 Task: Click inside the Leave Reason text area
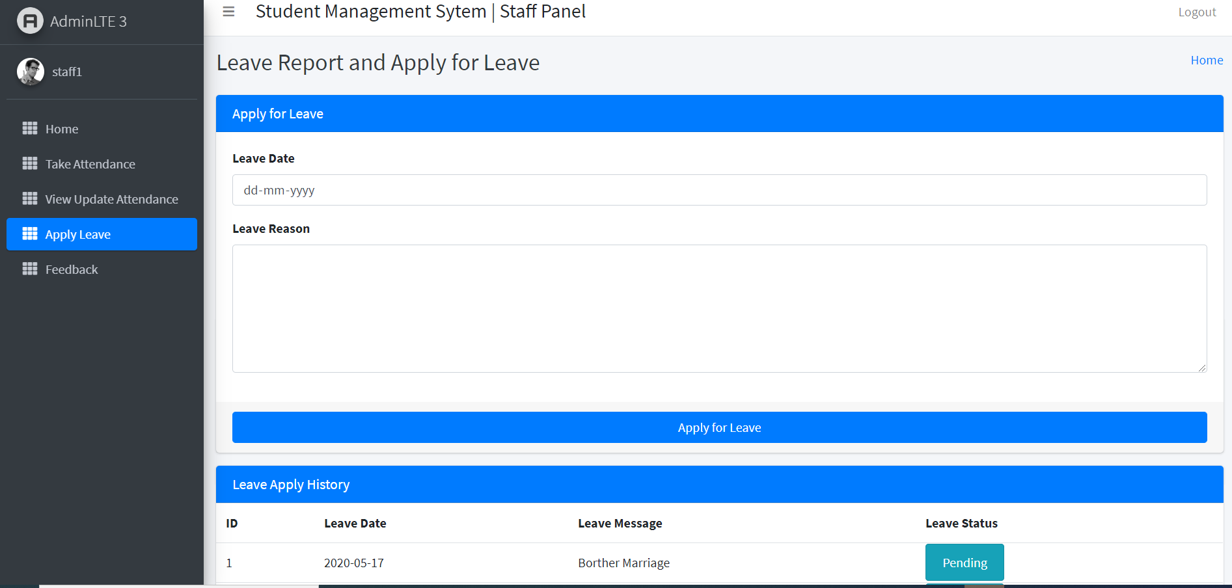pos(719,308)
